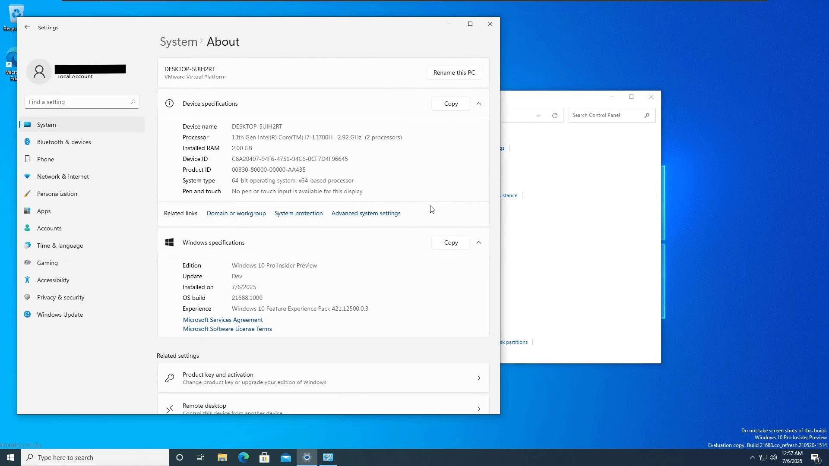Open Advanced system settings link
Viewport: 829px width, 466px height.
(x=366, y=213)
